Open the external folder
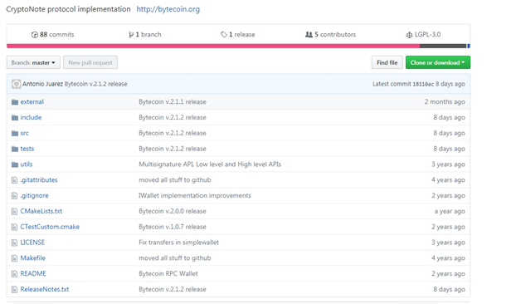521x304 pixels. [x=32, y=102]
